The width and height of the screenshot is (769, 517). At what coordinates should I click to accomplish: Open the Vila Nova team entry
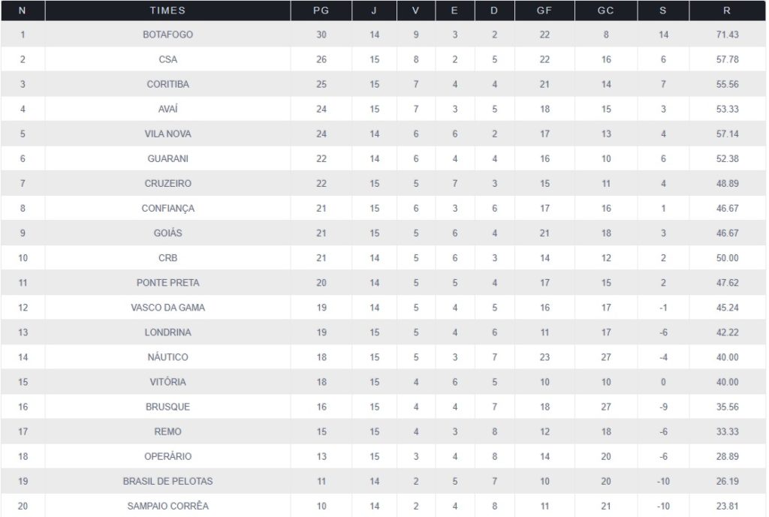[167, 134]
